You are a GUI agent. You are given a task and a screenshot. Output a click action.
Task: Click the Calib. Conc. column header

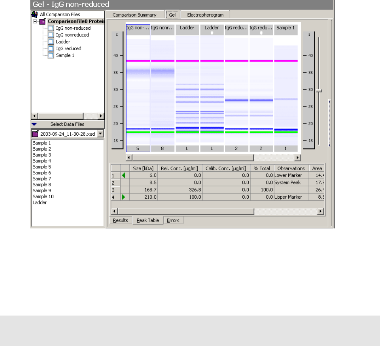click(226, 168)
